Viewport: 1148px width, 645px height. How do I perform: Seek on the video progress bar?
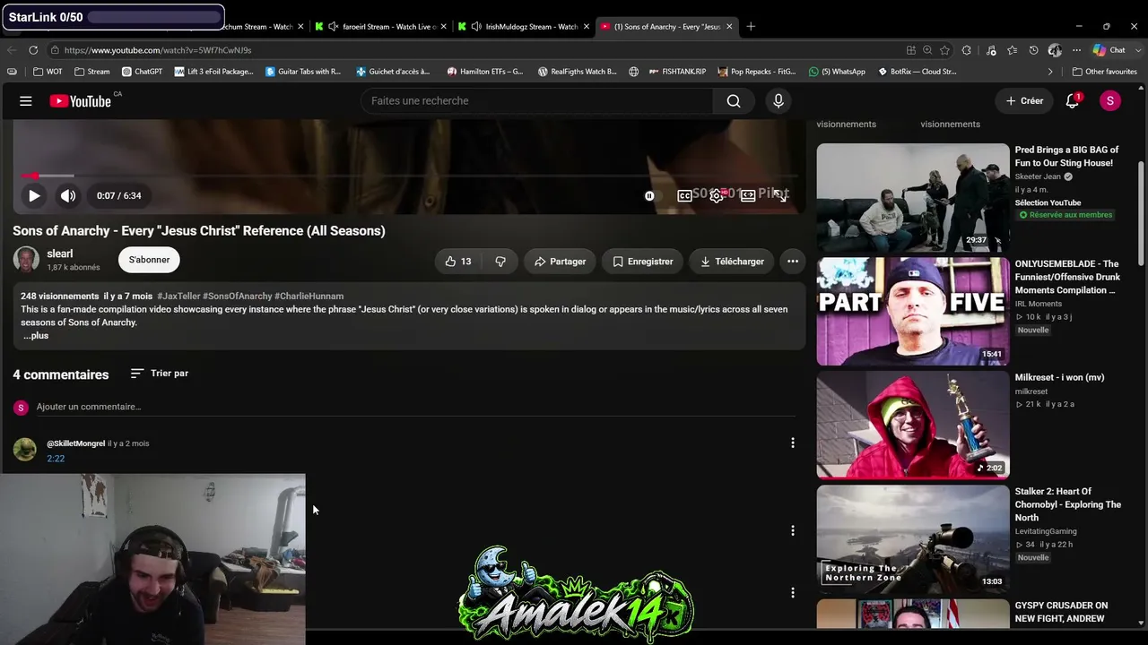[x=409, y=176]
